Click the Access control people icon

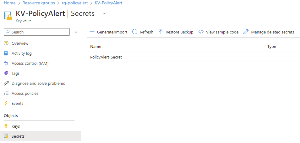6,63
